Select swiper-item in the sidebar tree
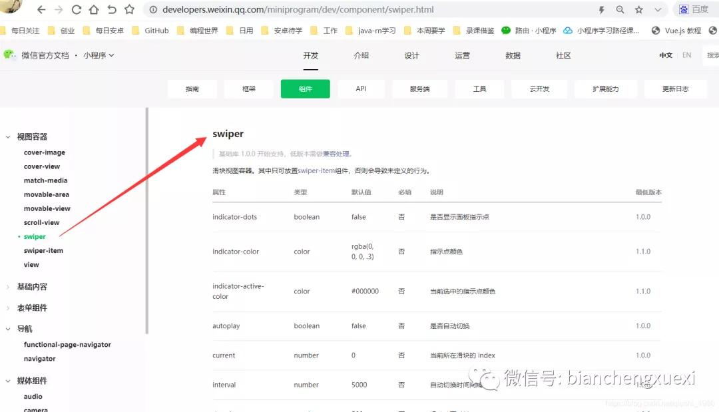Image resolution: width=719 pixels, height=412 pixels. [x=43, y=250]
